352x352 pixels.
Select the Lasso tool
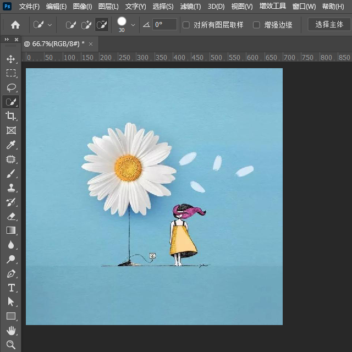[10, 87]
